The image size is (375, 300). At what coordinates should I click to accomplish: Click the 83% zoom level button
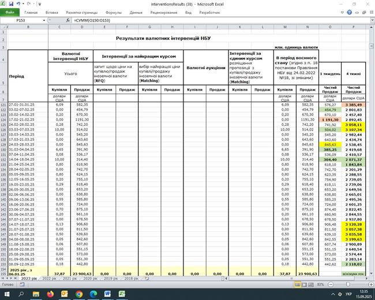(x=320, y=284)
